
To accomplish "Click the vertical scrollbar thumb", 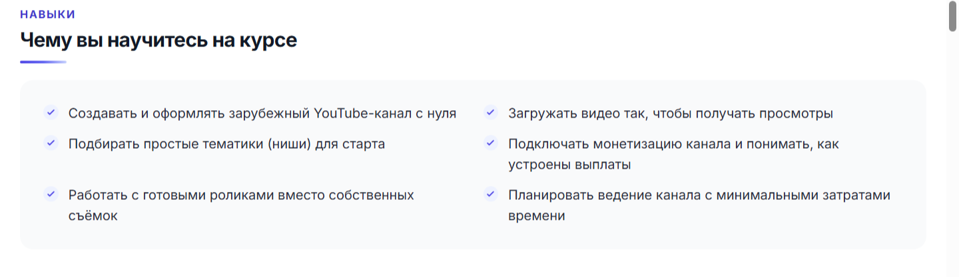I will click(x=953, y=17).
